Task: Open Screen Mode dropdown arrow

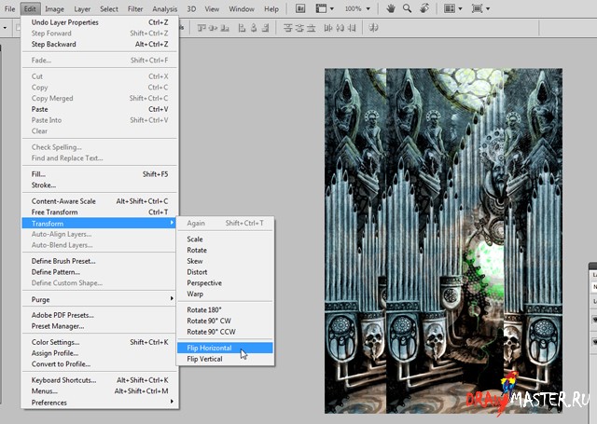Action: 488,8
